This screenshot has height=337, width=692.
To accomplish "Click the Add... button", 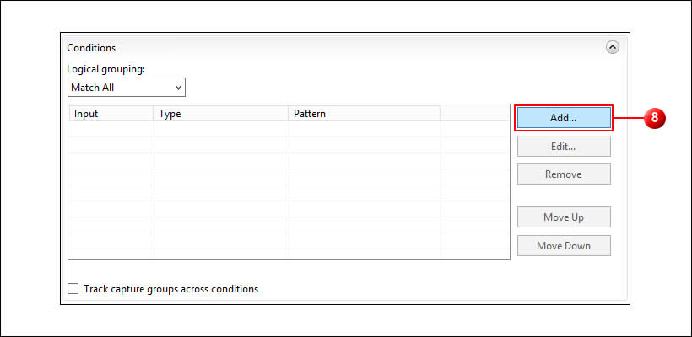I will tap(563, 118).
